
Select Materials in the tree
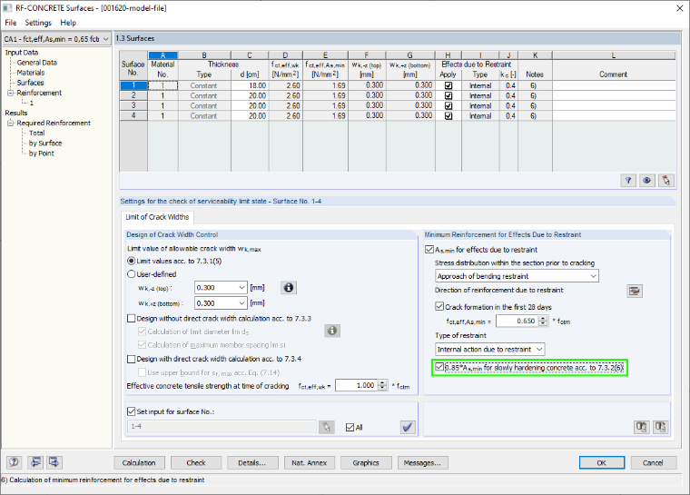(x=30, y=73)
